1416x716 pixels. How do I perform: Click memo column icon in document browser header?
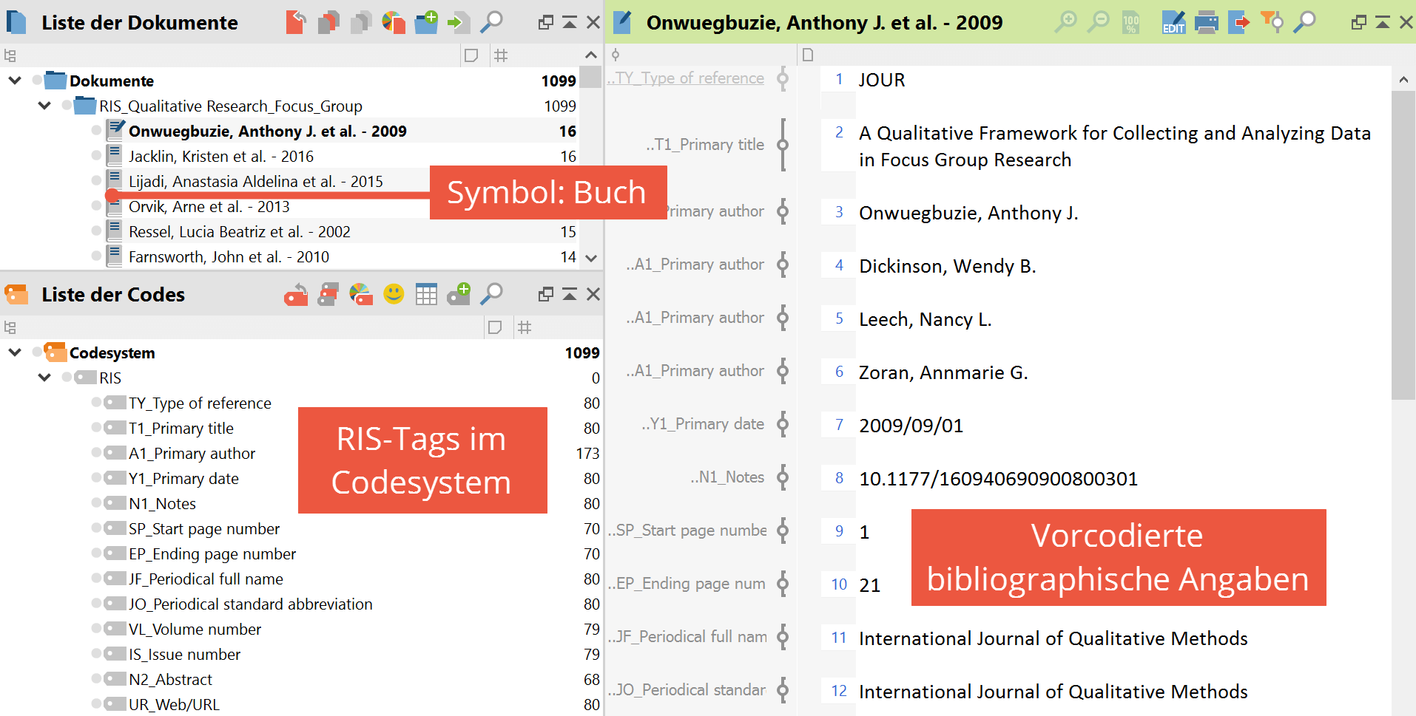(808, 55)
